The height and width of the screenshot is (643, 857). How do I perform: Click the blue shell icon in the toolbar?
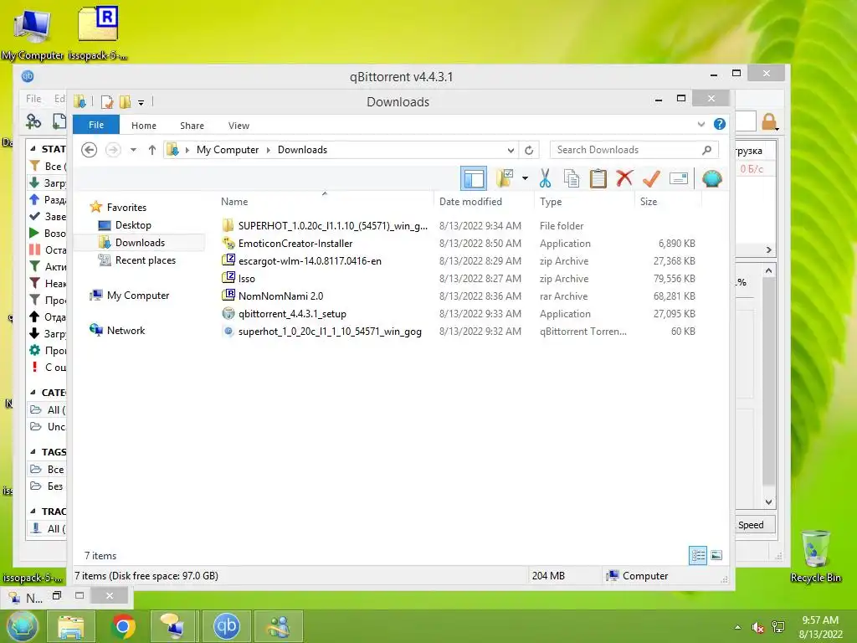pyautogui.click(x=711, y=178)
